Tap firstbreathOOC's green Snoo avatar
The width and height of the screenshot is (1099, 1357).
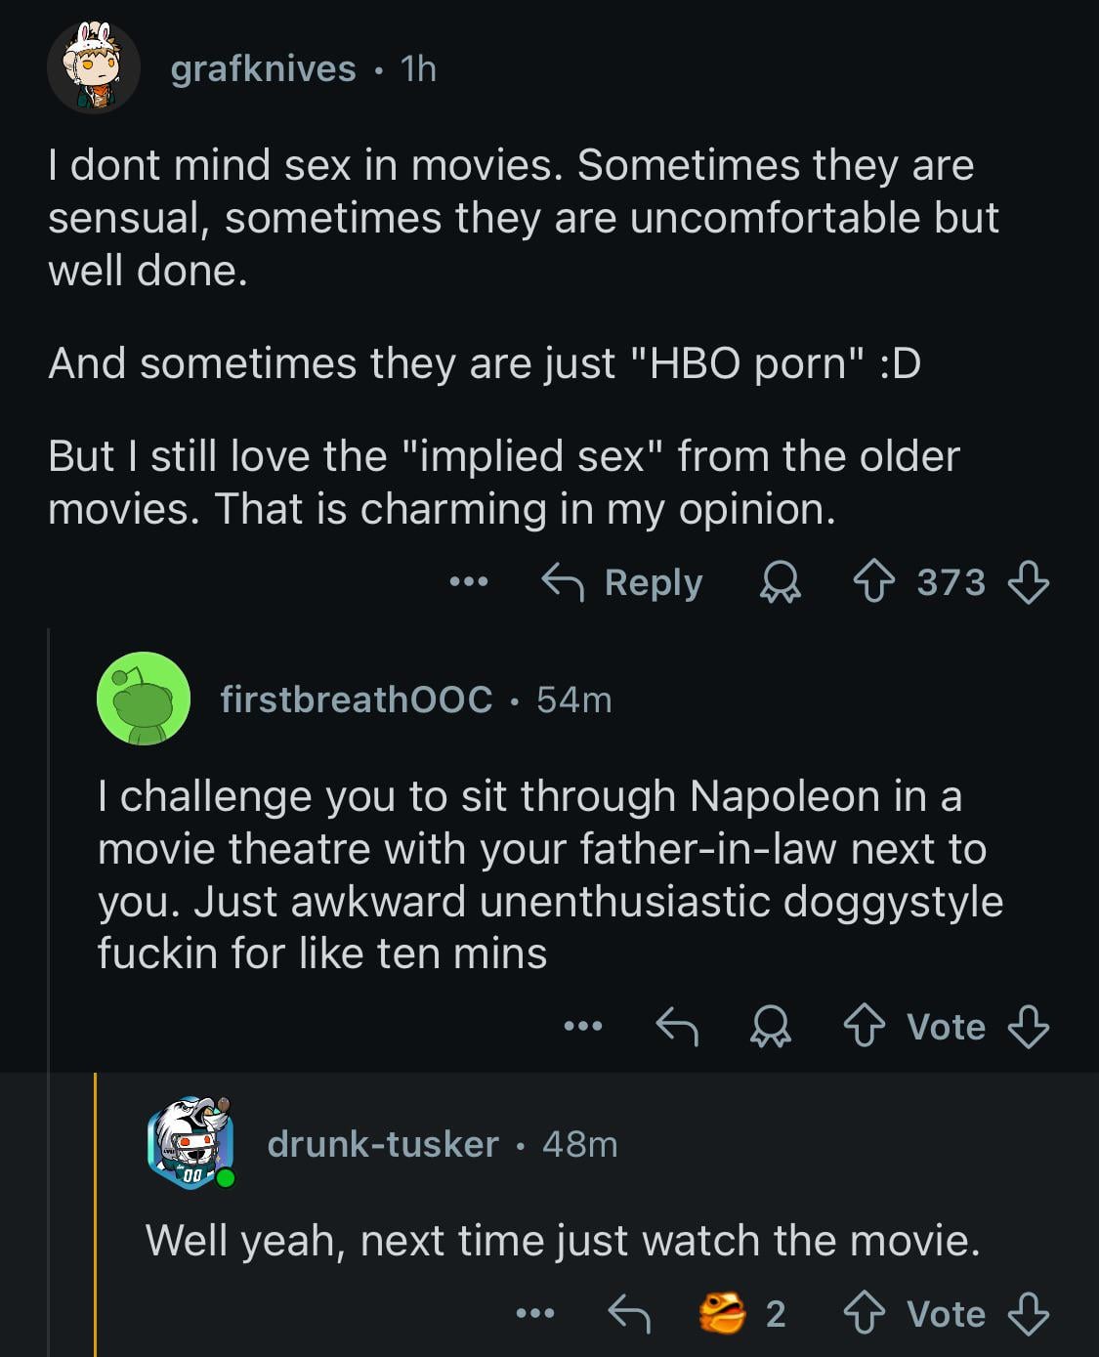(x=144, y=699)
